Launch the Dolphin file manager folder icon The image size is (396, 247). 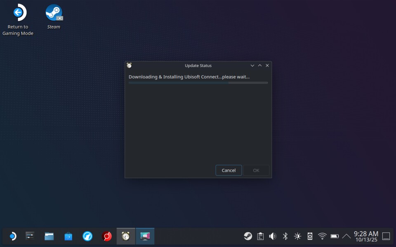(x=49, y=236)
